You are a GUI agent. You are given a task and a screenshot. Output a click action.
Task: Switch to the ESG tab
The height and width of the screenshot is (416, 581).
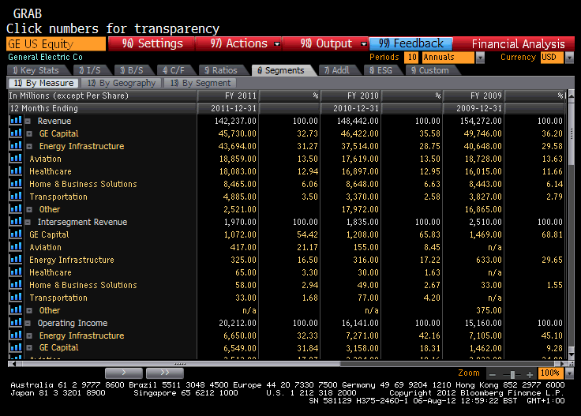pyautogui.click(x=381, y=70)
